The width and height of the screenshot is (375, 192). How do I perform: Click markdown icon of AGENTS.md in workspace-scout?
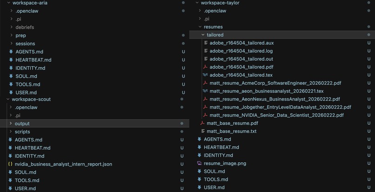click(x=10, y=140)
